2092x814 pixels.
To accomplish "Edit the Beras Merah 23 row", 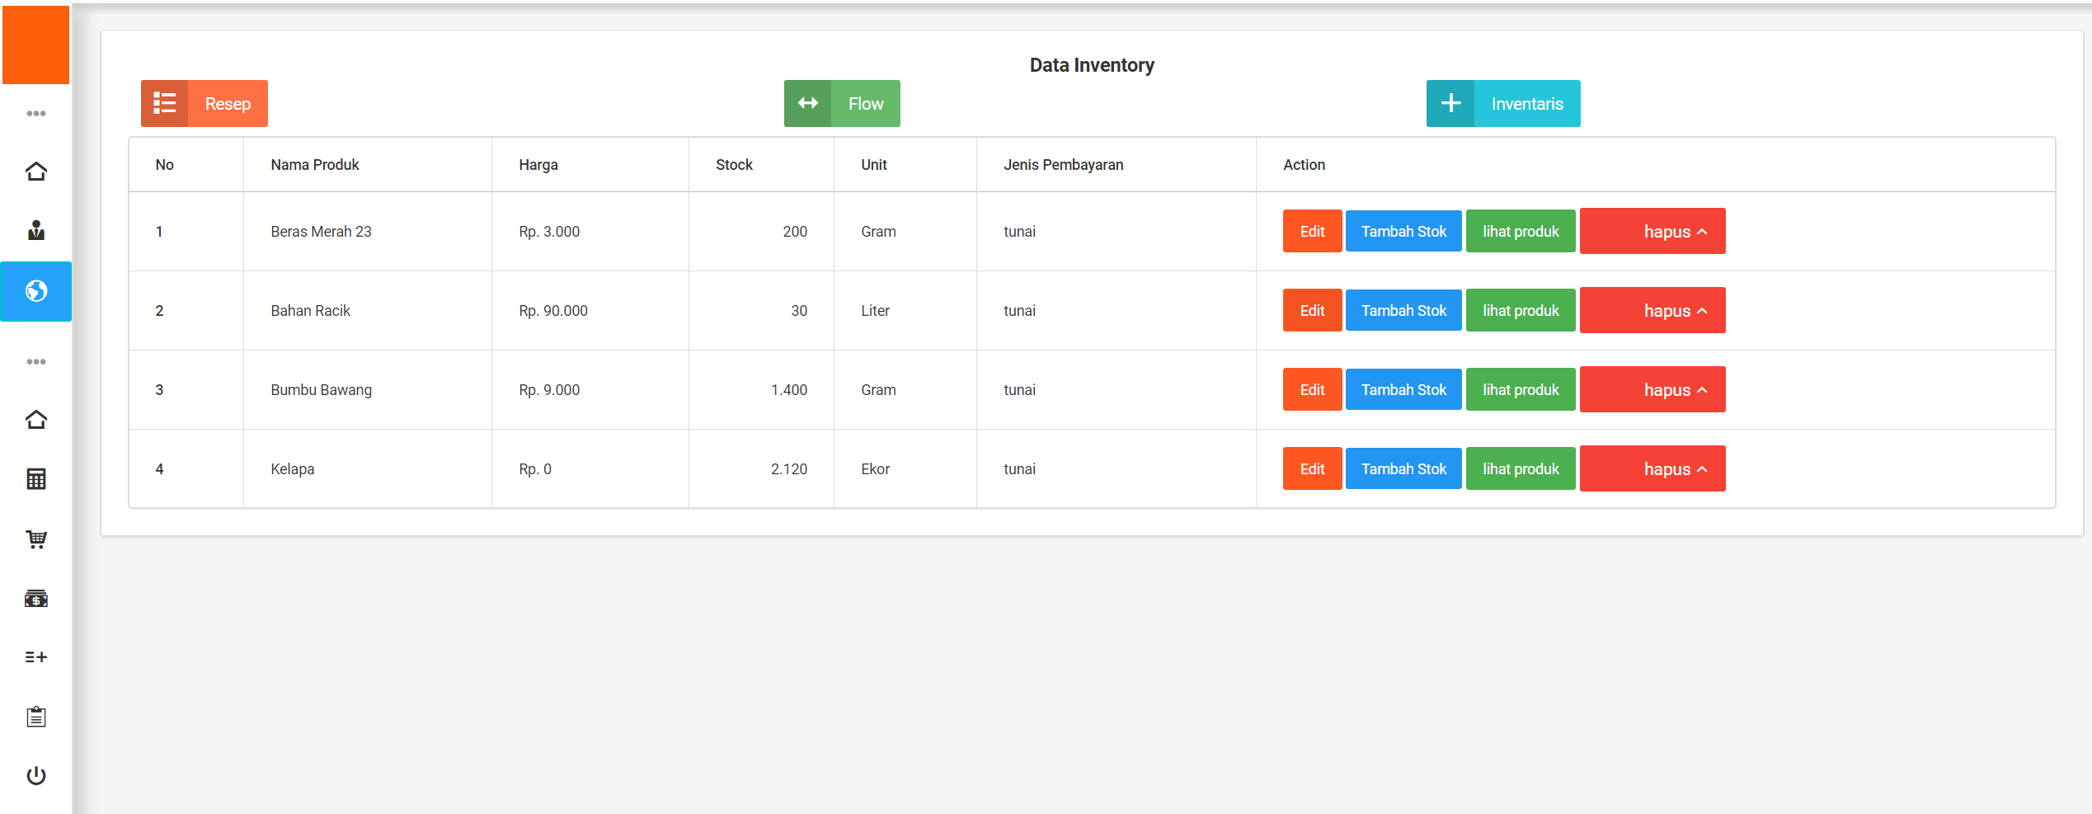I will (1312, 231).
